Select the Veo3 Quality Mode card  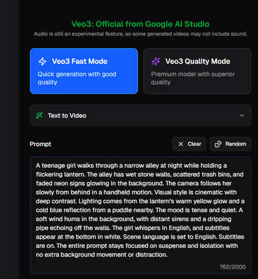point(197,71)
